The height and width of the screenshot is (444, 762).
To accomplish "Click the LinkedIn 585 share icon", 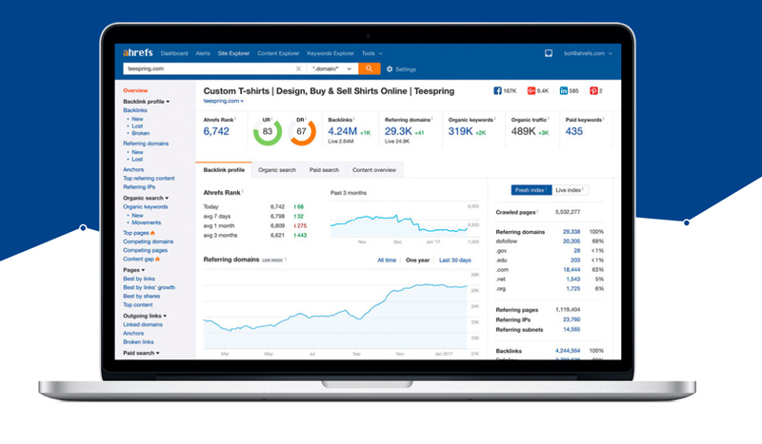I will 563,90.
